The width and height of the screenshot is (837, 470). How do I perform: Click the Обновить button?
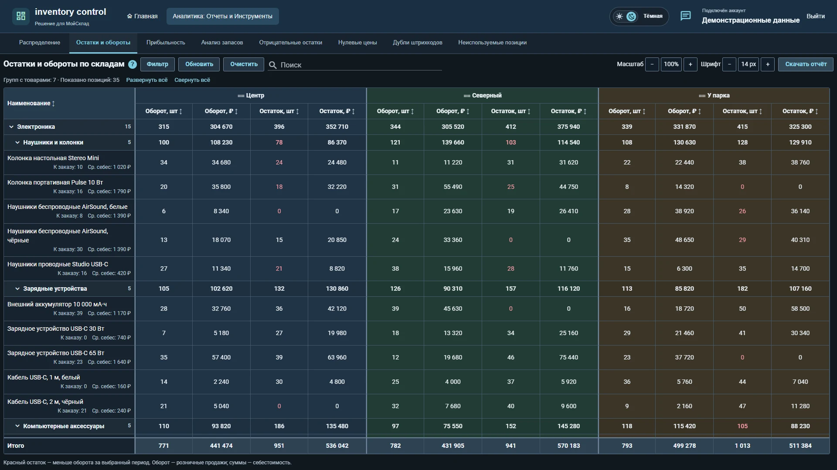pos(199,64)
